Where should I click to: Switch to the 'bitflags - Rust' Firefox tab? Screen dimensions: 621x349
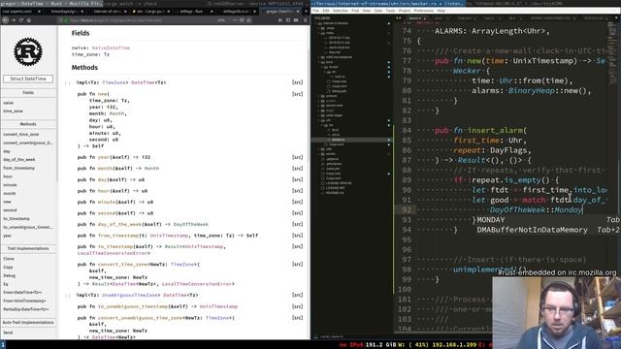(192, 12)
